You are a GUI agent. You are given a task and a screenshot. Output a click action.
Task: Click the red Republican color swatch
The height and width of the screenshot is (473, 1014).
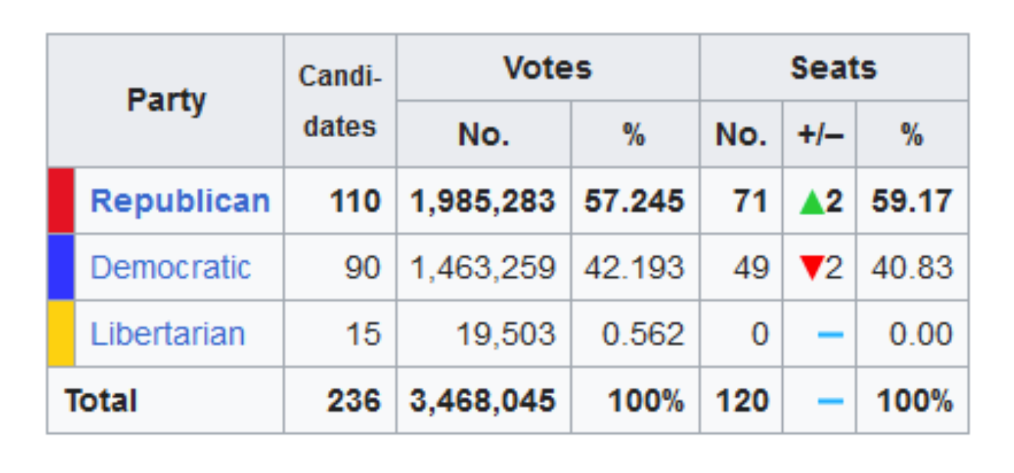coord(61,201)
